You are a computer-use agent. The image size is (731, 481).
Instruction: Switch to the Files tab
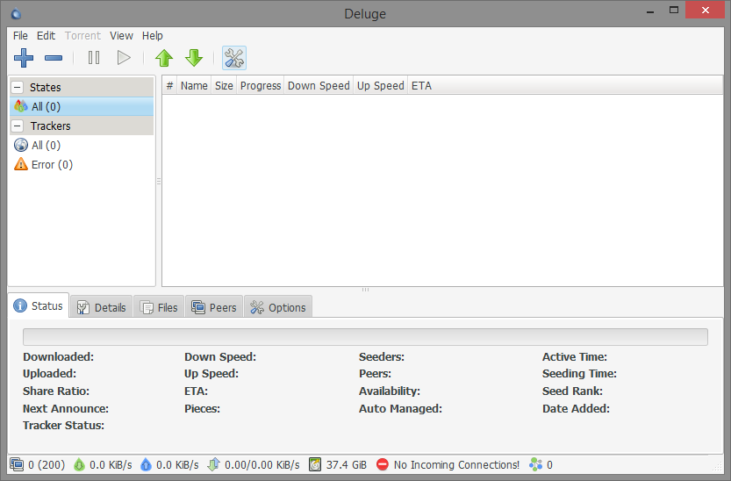point(160,307)
